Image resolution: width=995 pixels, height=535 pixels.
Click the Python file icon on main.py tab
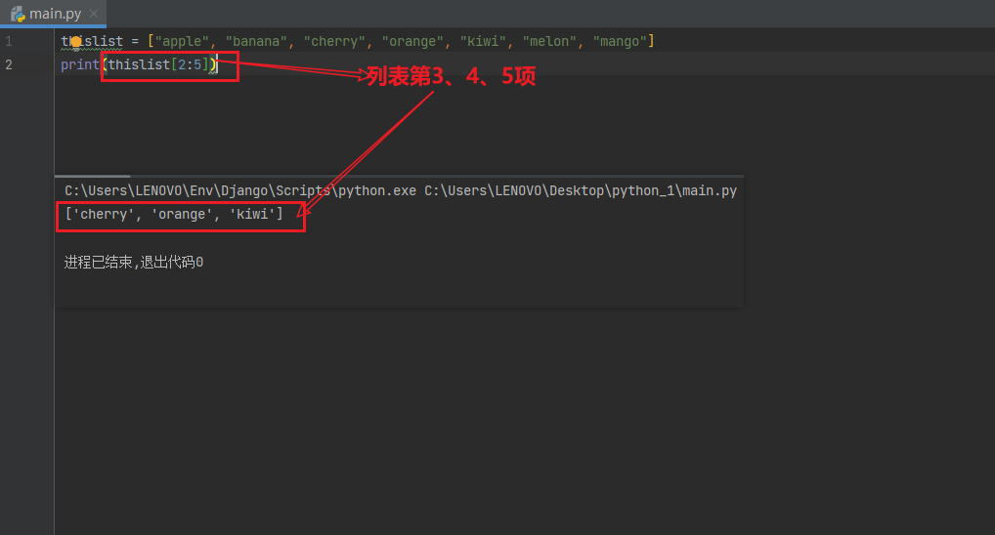(18, 14)
